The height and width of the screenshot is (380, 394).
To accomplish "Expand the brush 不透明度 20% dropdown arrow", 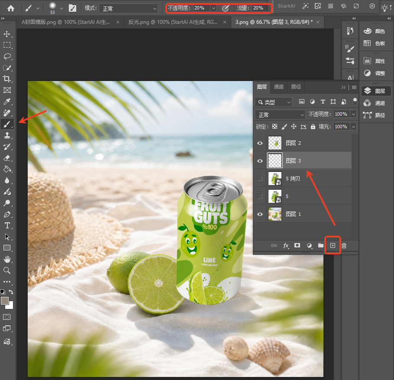I will click(x=213, y=8).
